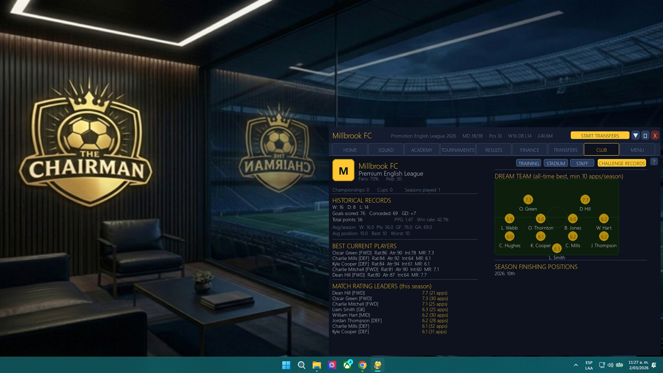Click the Millbrook FC yellow M badge

(x=343, y=170)
